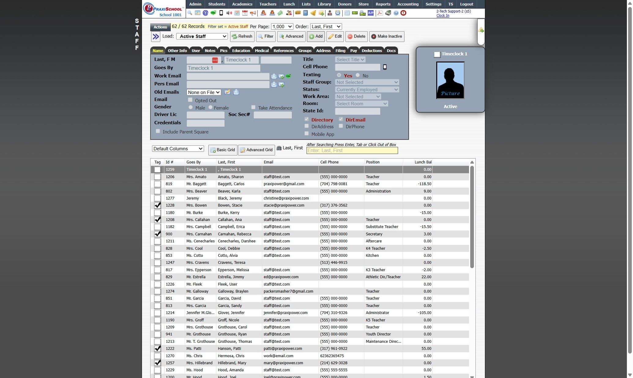Expand the Per Page 1,000 dropdown
Image resolution: width=633 pixels, height=378 pixels.
tap(282, 27)
